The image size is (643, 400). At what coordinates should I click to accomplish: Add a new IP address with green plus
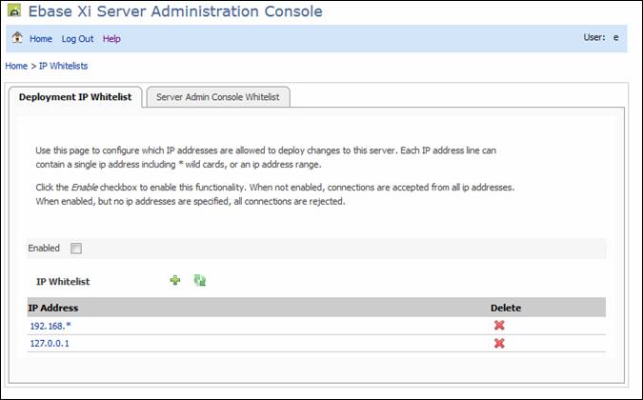[175, 280]
